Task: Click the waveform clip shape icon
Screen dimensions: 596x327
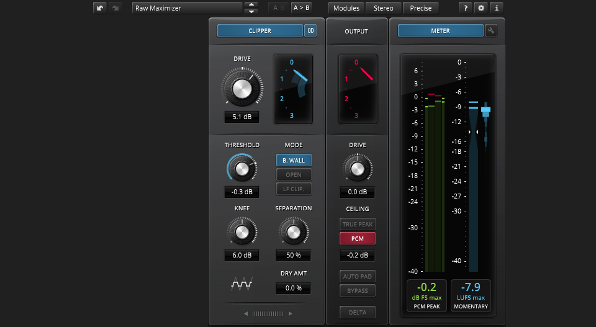Action: [242, 284]
